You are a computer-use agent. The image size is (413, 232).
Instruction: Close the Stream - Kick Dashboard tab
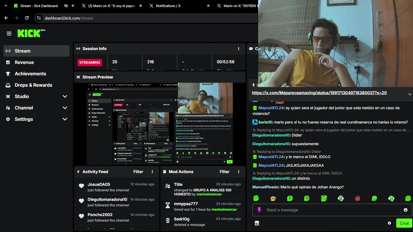73,6
